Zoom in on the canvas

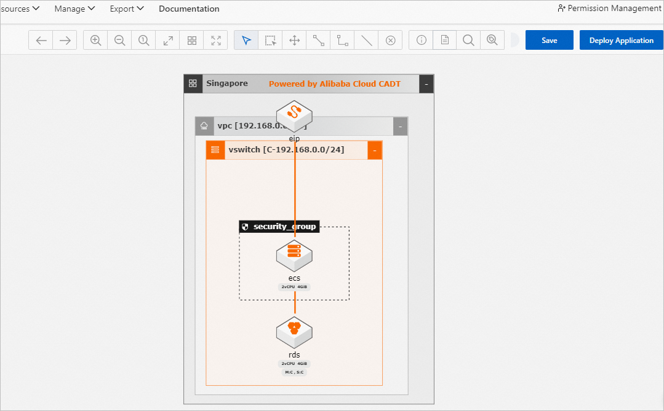(x=96, y=40)
